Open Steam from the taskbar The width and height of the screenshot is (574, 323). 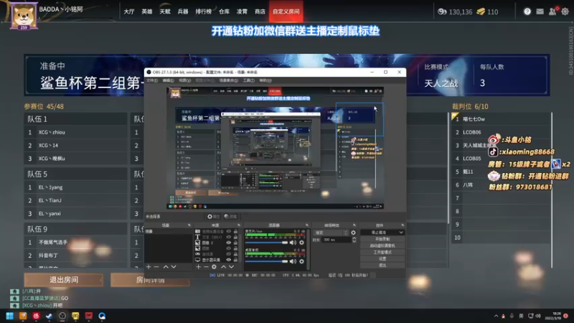(49, 316)
